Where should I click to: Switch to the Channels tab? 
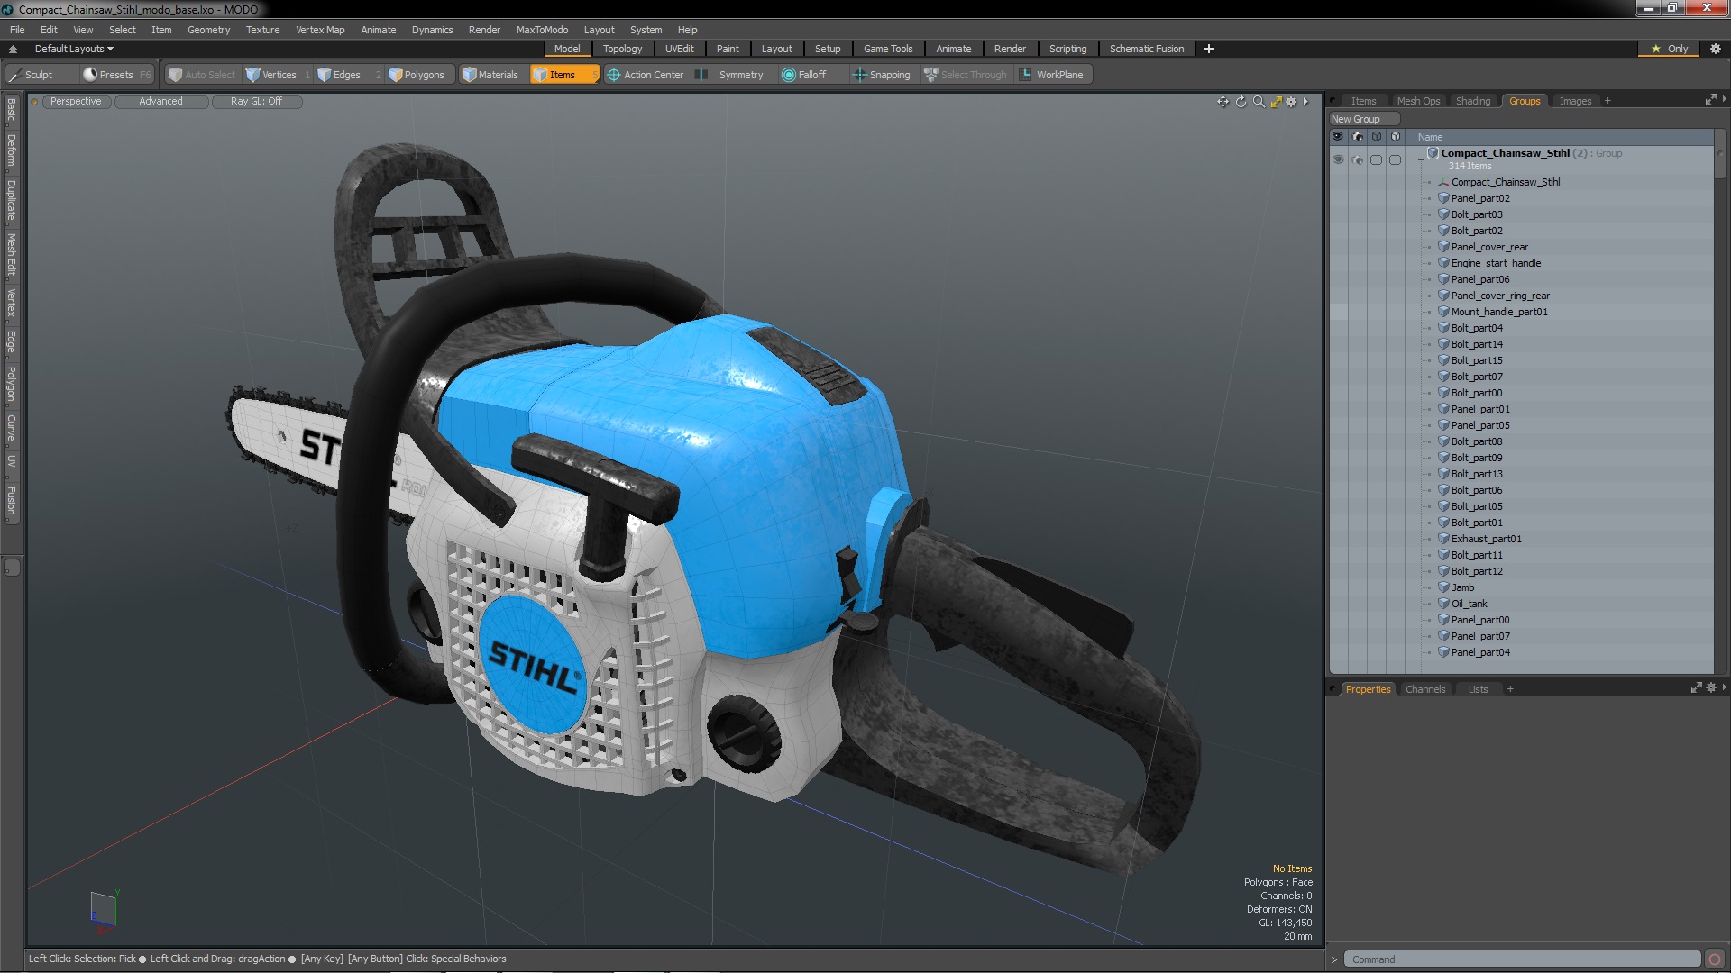click(1424, 689)
